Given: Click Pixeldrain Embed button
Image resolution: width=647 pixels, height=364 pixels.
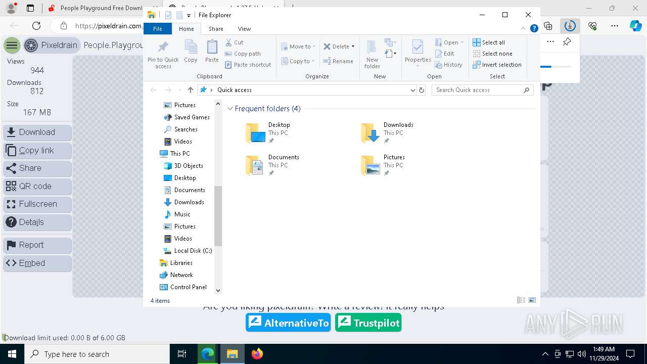Looking at the screenshot, I should tap(37, 263).
